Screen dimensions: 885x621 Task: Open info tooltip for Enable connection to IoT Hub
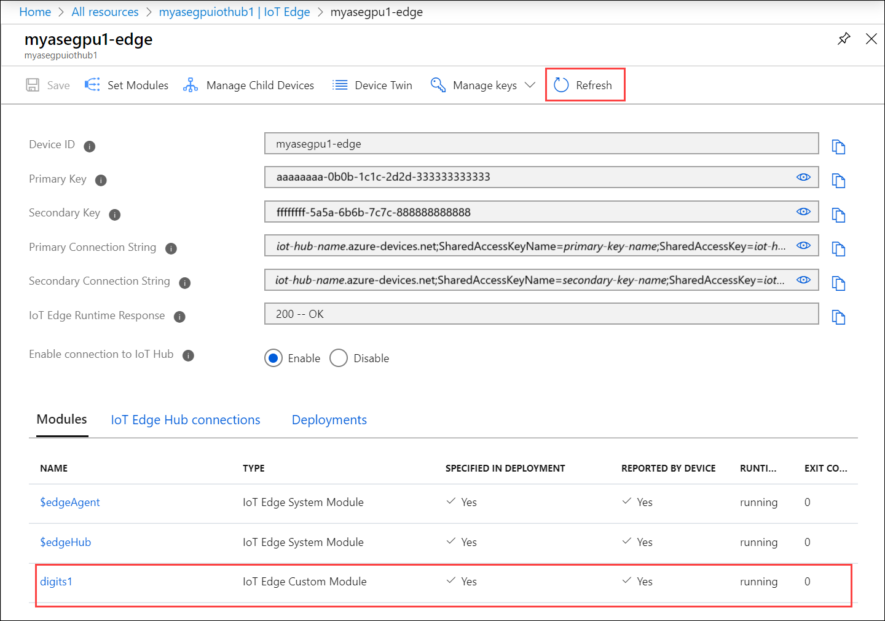pyautogui.click(x=189, y=355)
